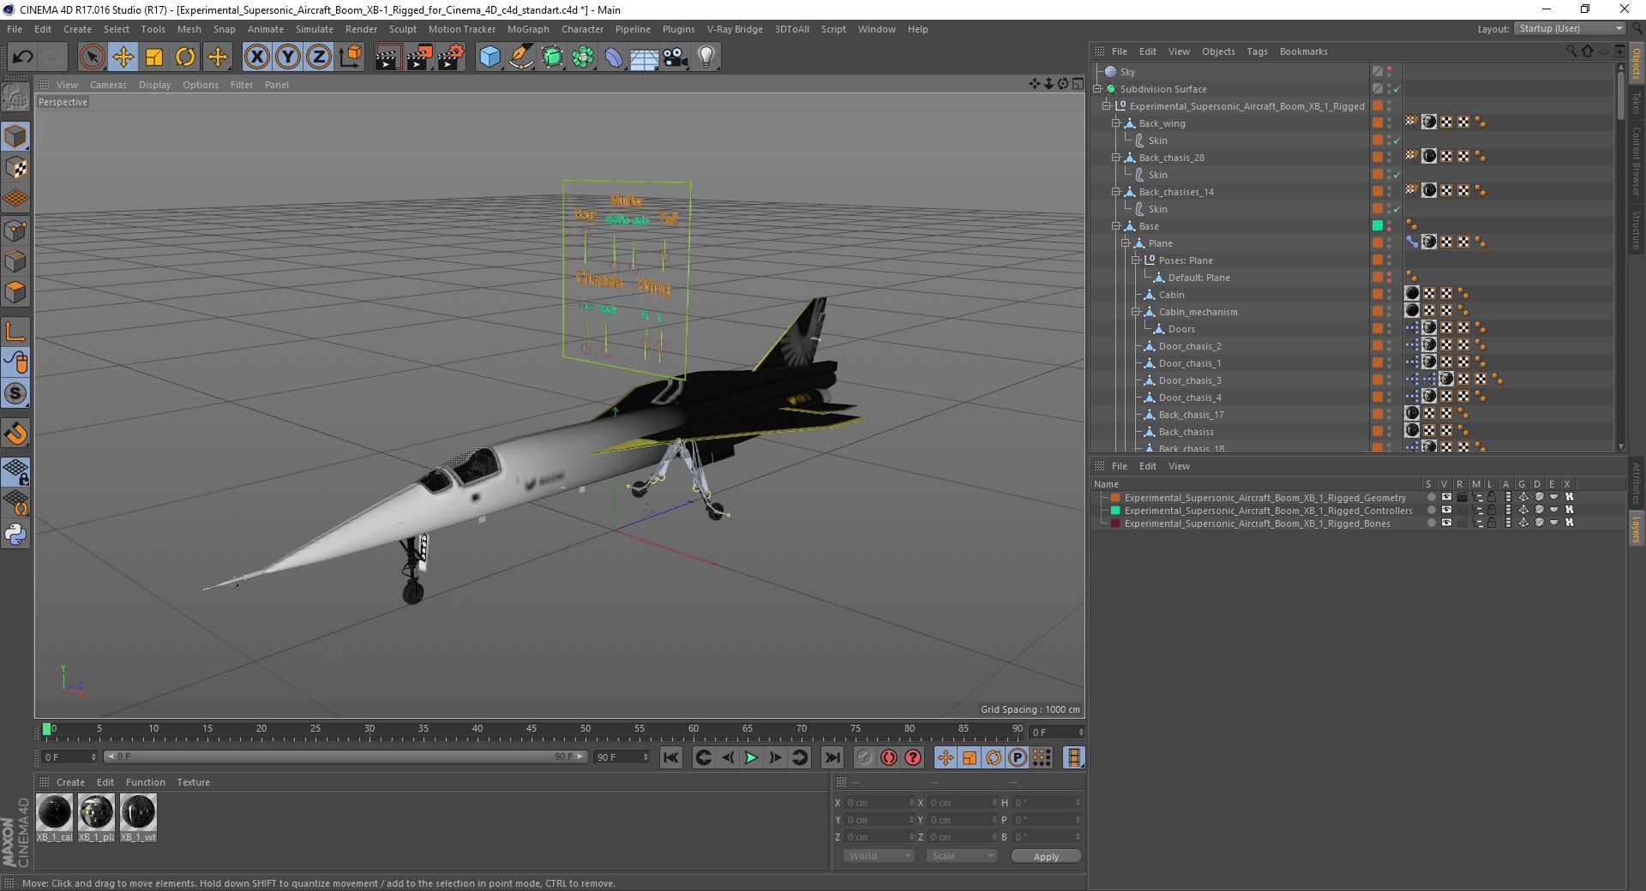Open the Simulate menu
The width and height of the screenshot is (1646, 891).
pyautogui.click(x=315, y=29)
